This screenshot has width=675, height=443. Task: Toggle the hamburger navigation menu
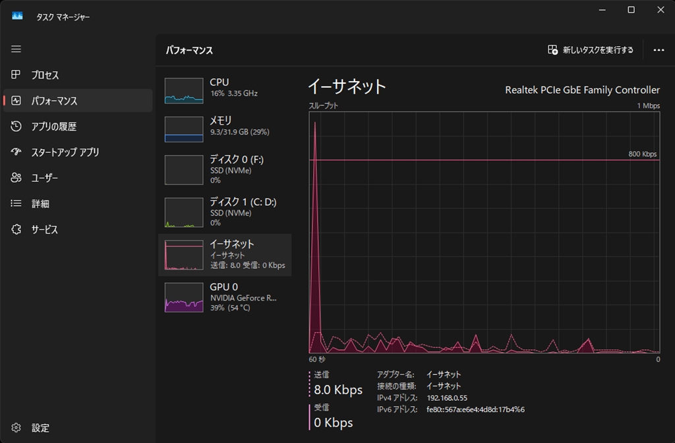click(x=16, y=49)
